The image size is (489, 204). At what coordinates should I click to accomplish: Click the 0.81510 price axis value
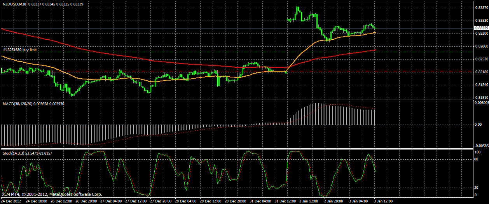481,98
